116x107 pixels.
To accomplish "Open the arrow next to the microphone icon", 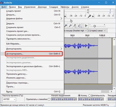I will click(93, 16).
